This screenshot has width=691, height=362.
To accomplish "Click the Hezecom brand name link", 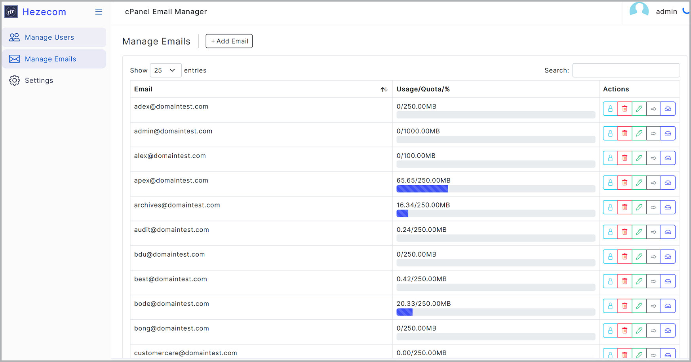I will [44, 12].
